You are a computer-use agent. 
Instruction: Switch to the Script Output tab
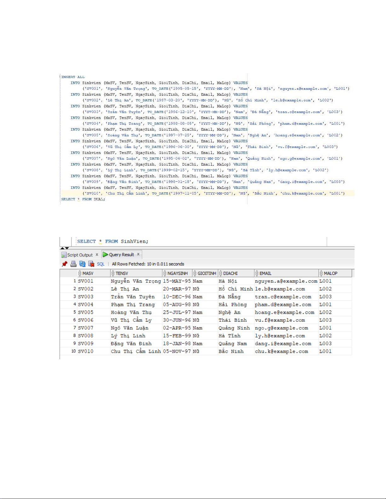pos(79,255)
